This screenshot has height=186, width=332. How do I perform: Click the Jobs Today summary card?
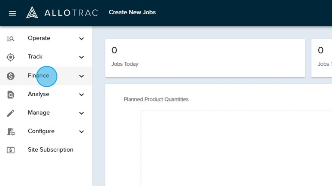tap(205, 58)
